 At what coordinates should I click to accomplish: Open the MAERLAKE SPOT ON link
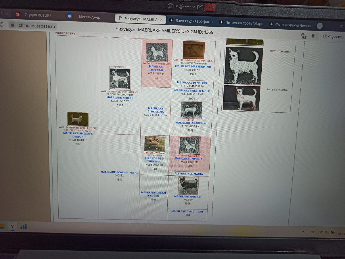(x=188, y=197)
